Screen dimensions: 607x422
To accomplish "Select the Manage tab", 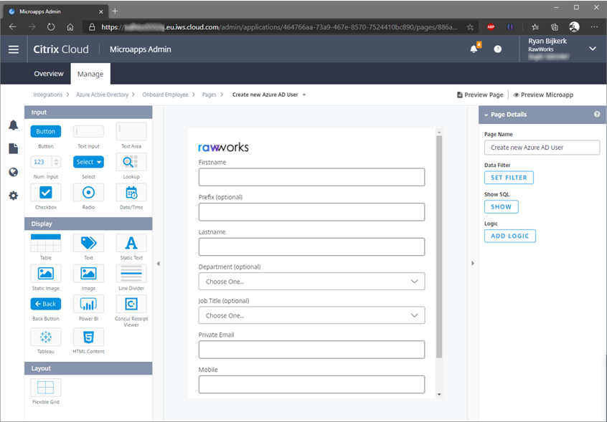I will click(90, 74).
